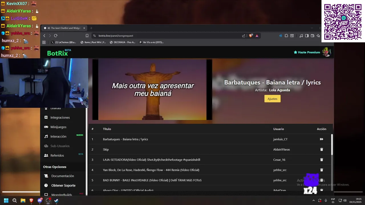Open Brave Shields lion icon
This screenshot has width=365, height=205.
pos(251,36)
